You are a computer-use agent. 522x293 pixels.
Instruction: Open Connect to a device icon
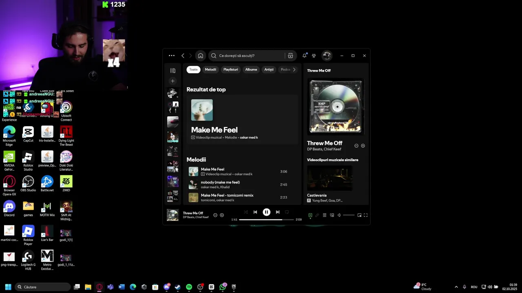(332, 215)
